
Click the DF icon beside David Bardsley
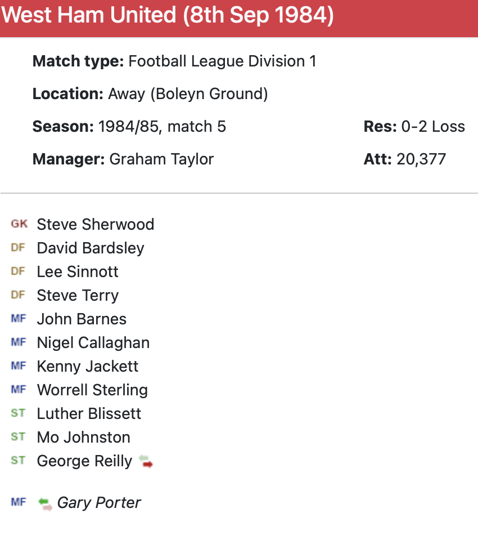[18, 248]
